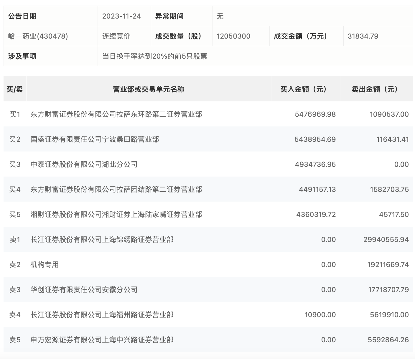The image size is (415, 359).
Task: Click stock name 哈一药业(430478)
Action: coord(38,36)
